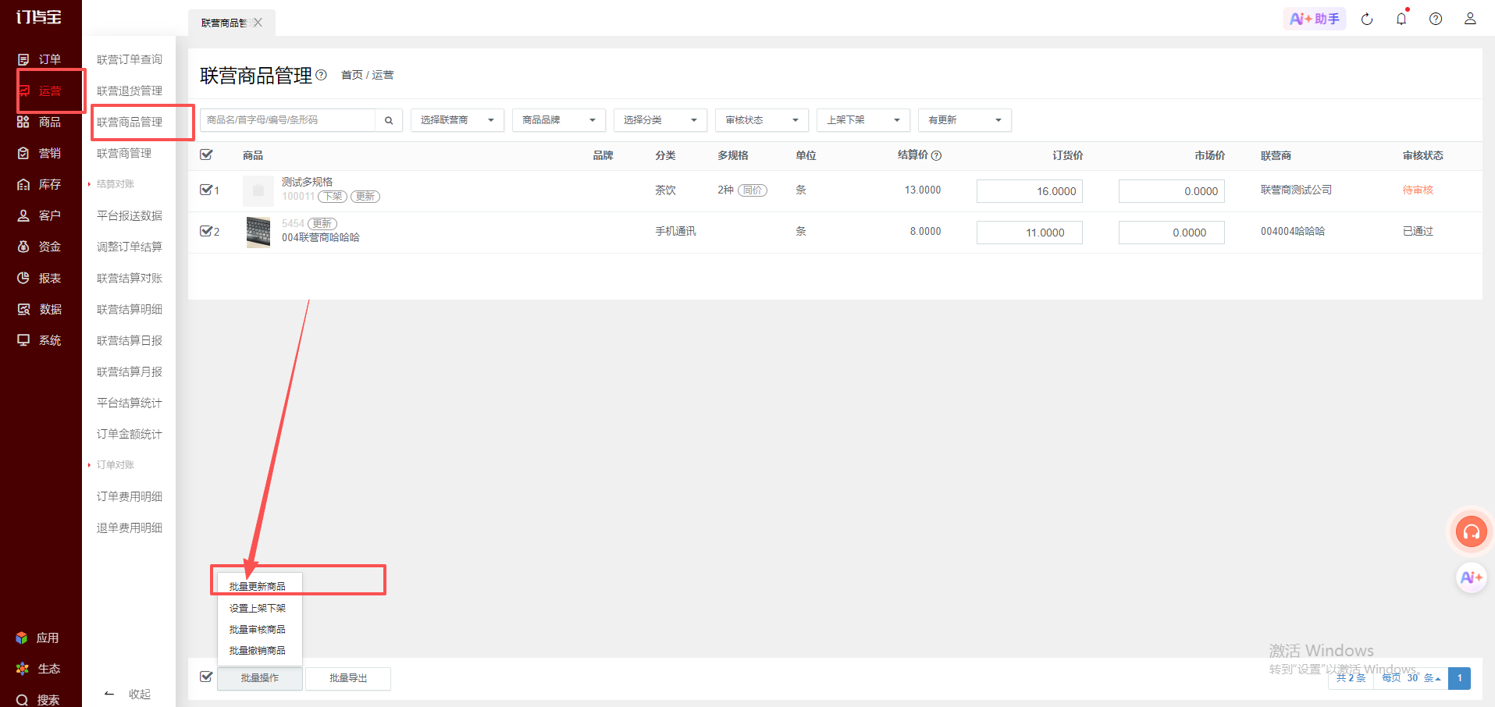Open 联营订单查询 in the submenu
The height and width of the screenshot is (707, 1495).
(130, 59)
